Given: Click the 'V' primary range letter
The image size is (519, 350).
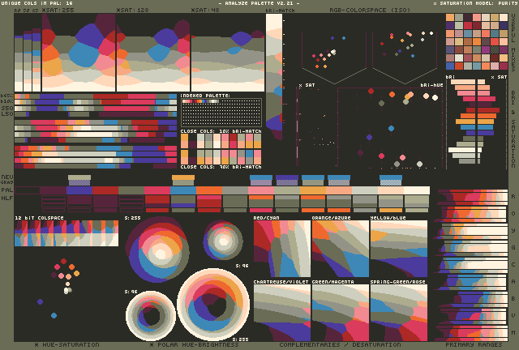Looking at the screenshot, I should (513, 316).
